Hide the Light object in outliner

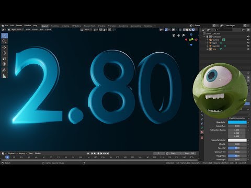(248, 43)
